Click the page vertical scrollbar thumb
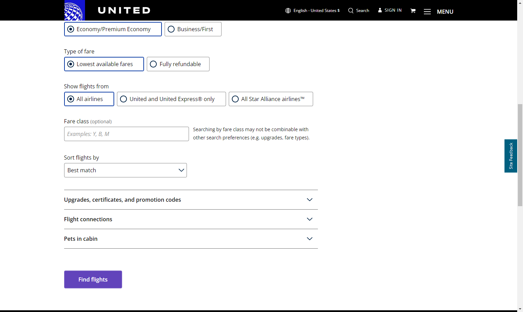Screen dimensions: 523x312 click(x=520, y=155)
